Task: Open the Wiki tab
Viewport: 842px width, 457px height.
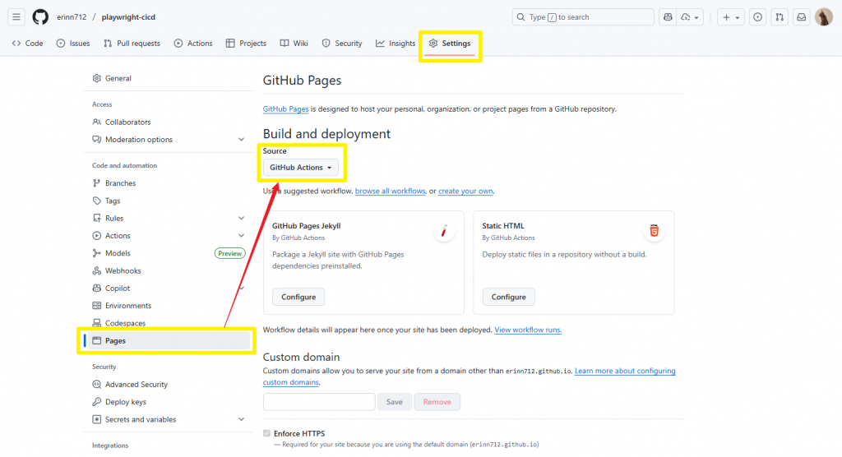Action: pyautogui.click(x=294, y=44)
